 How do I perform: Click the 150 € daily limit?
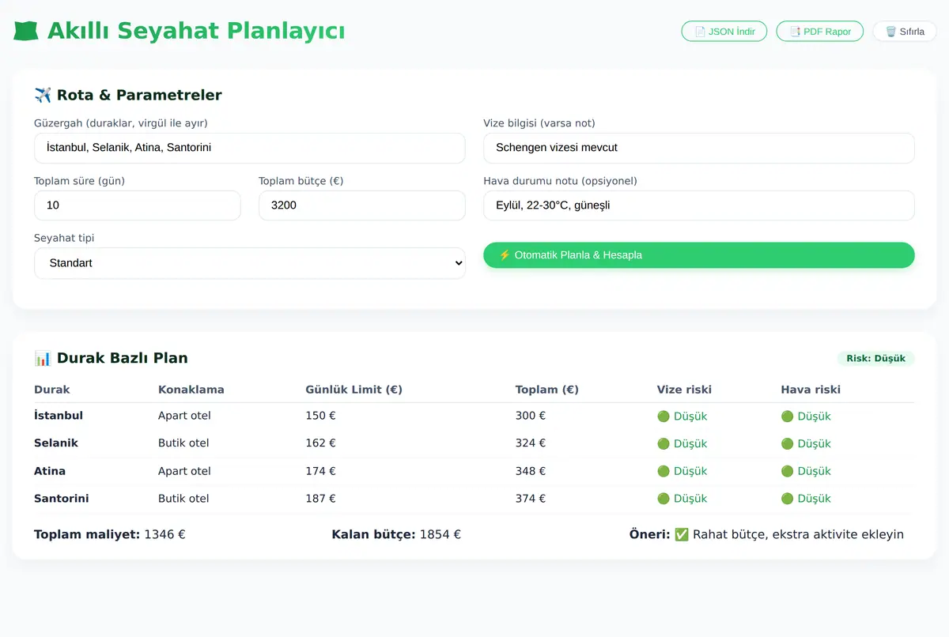coord(321,416)
